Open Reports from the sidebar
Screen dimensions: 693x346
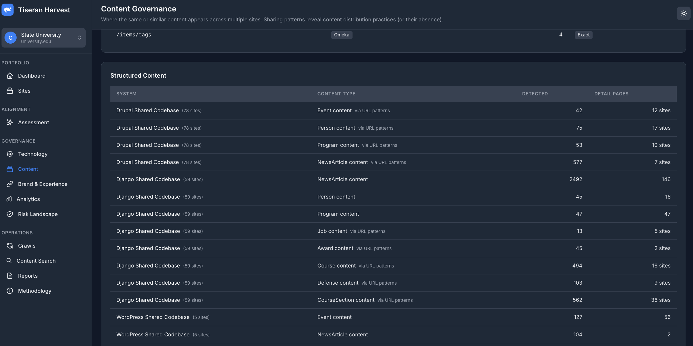tap(28, 276)
